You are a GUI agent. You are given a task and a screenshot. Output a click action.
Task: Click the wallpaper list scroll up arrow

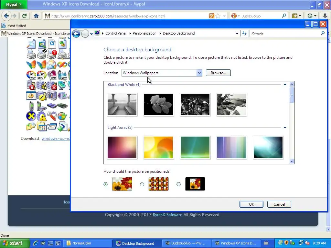[292, 84]
